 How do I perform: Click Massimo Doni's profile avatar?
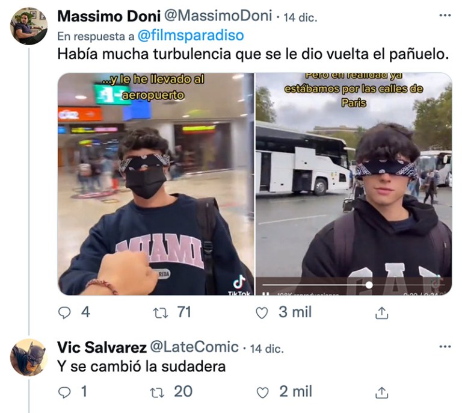pyautogui.click(x=29, y=26)
